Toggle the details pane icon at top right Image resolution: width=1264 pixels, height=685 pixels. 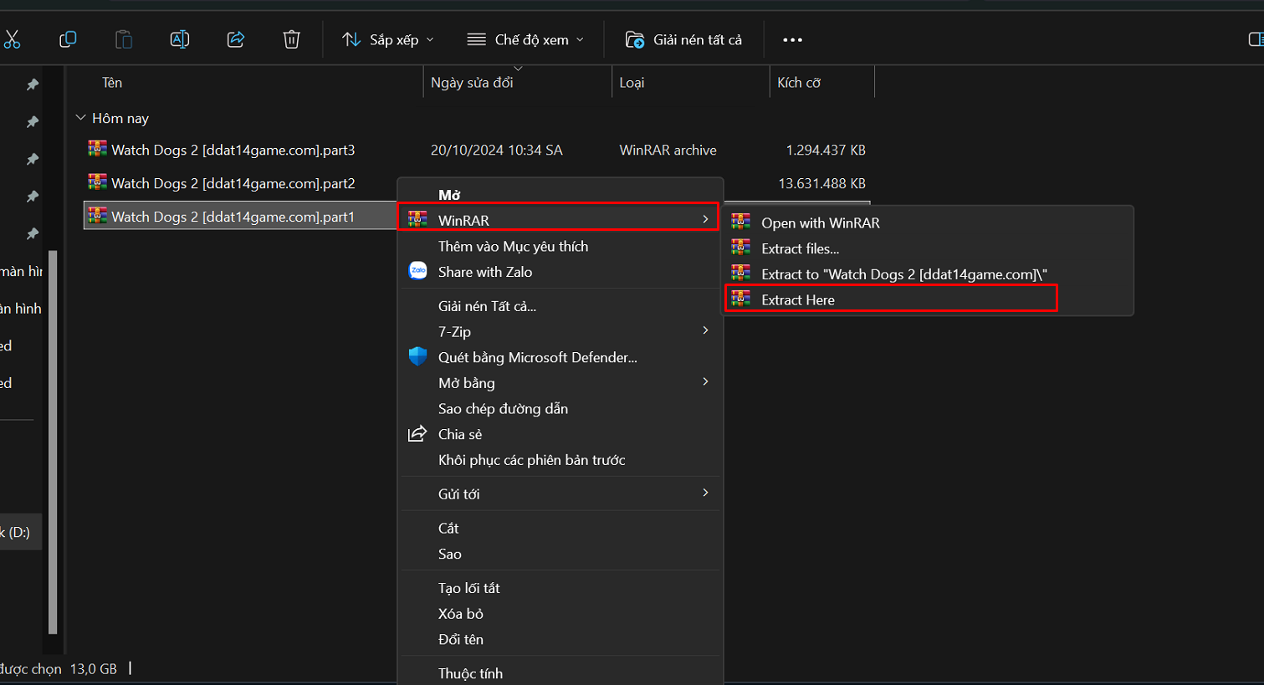1255,39
